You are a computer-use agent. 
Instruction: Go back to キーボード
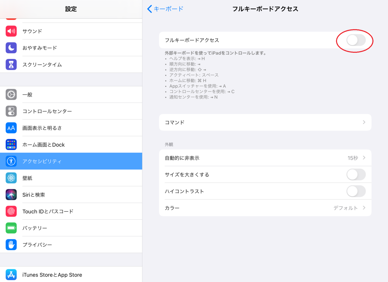pos(165,9)
